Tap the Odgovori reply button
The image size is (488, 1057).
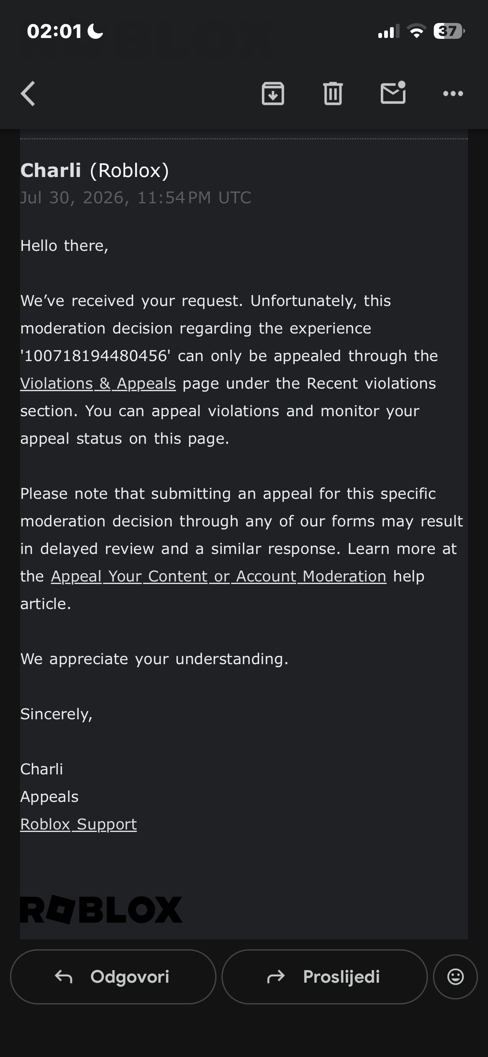[x=113, y=977]
